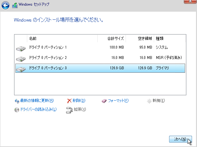Delete partition using 削除(D) link
Screen dimensions: 197x147
[x=79, y=101]
